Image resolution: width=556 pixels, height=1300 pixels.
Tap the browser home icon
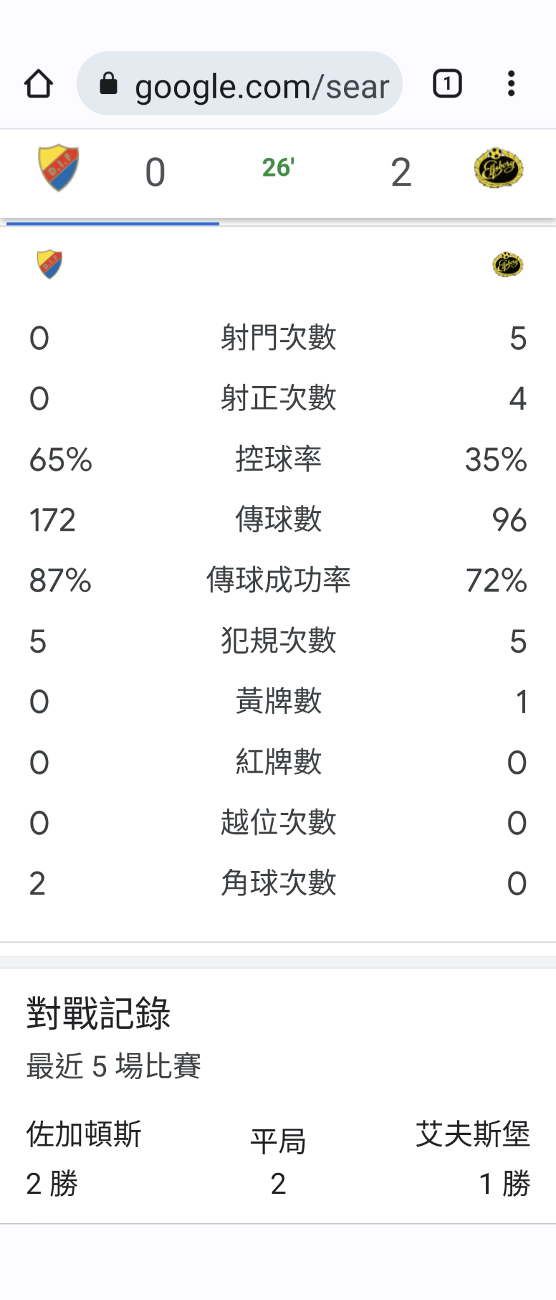point(38,84)
